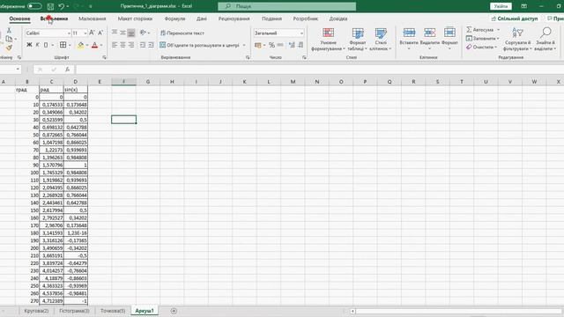Select column F header
This screenshot has height=317, width=564.
(x=123, y=82)
